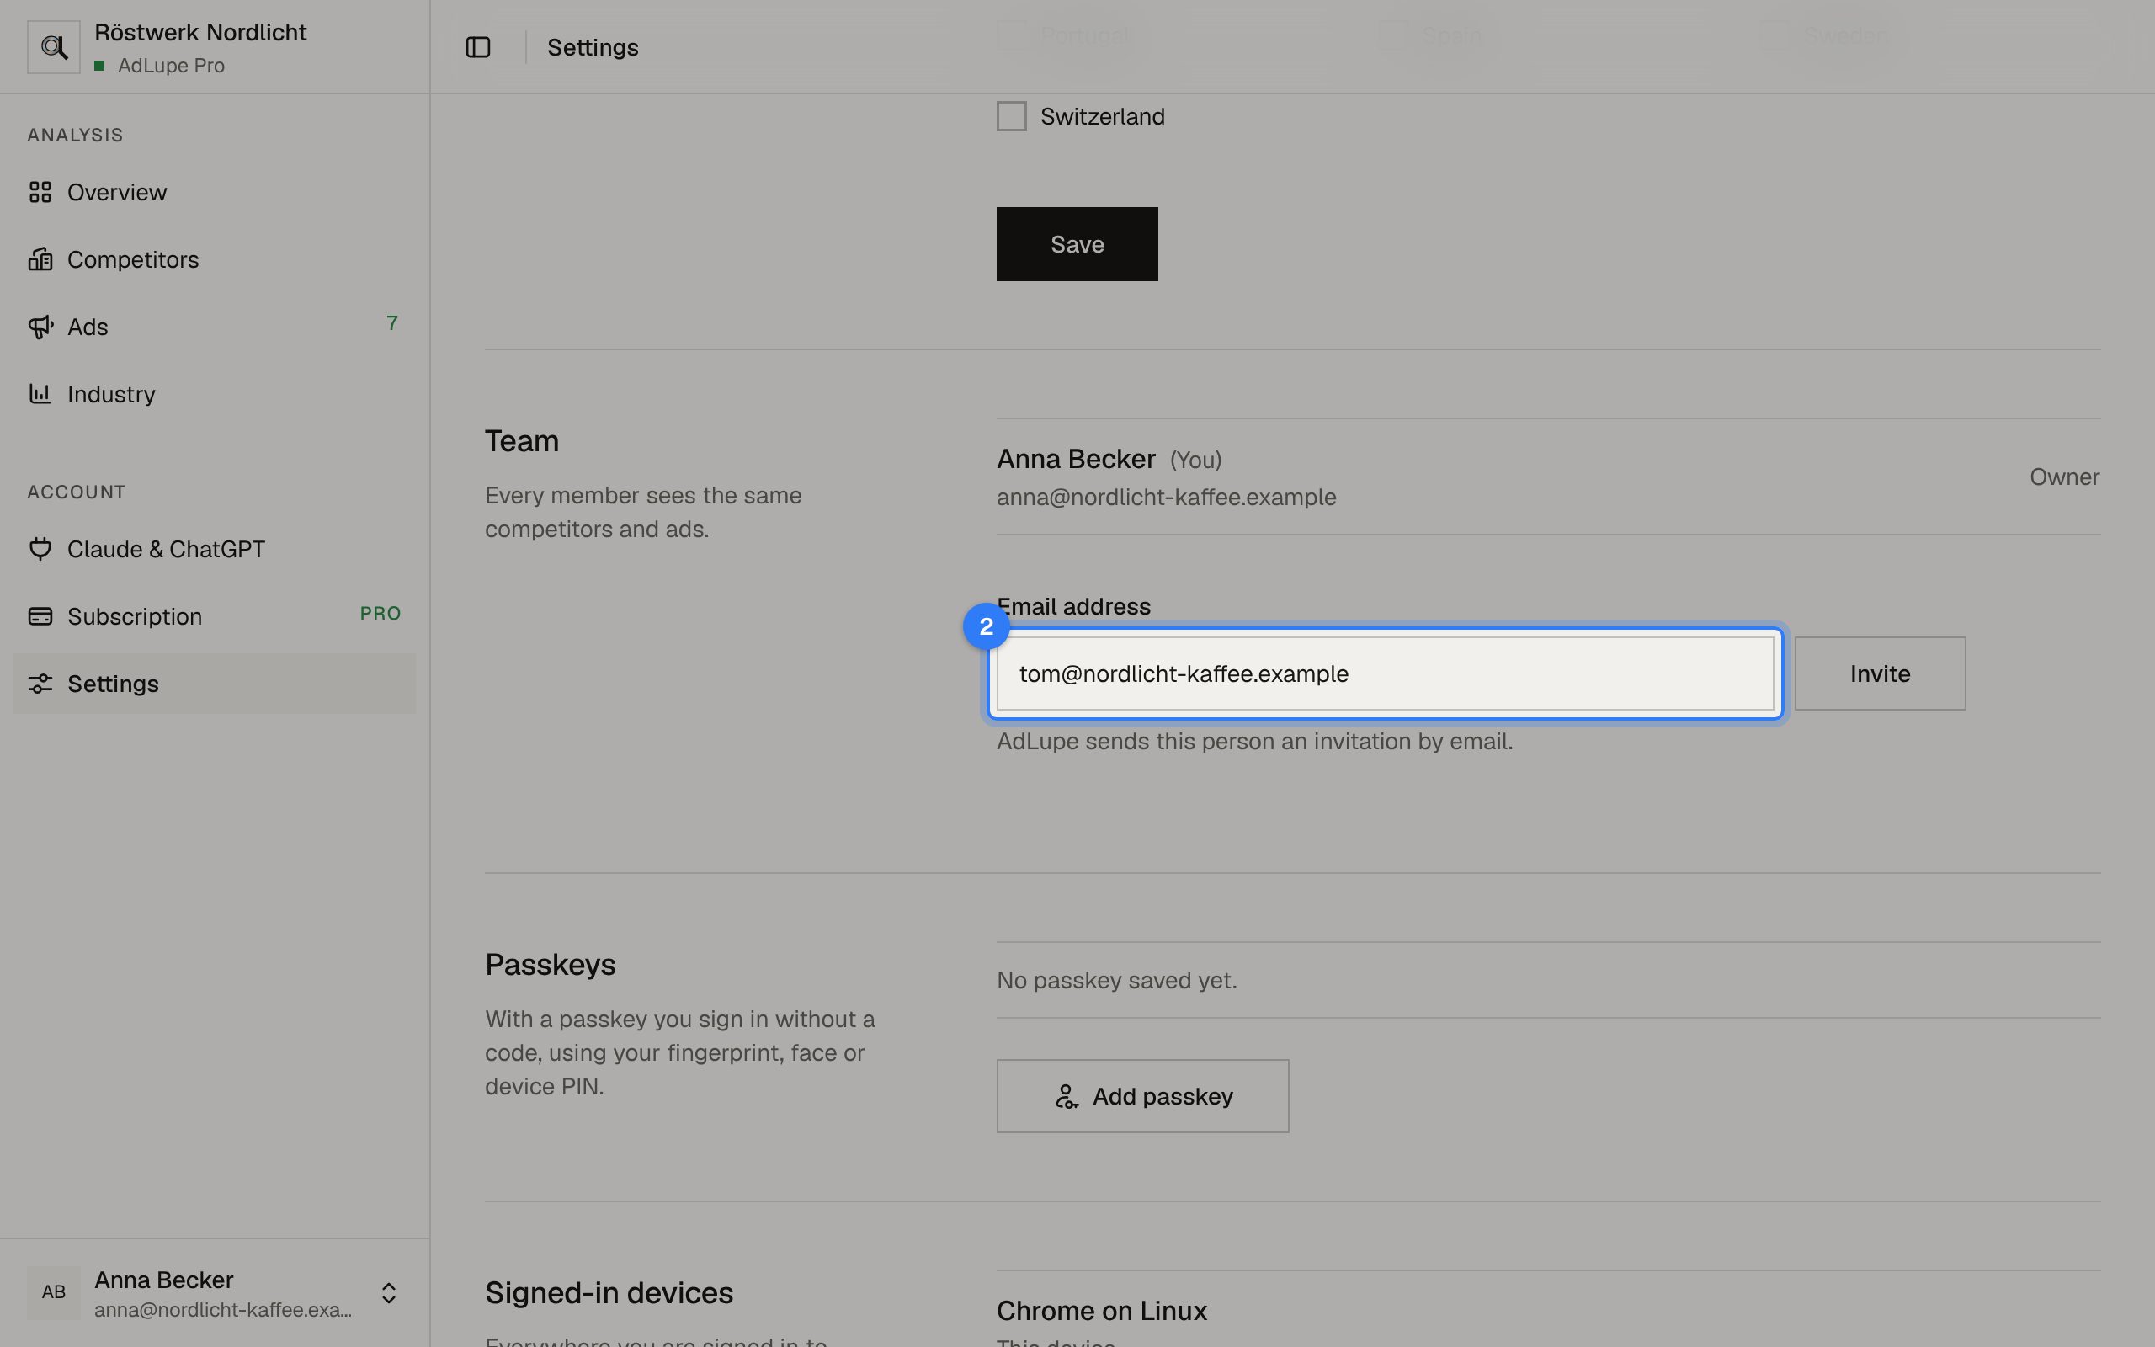Click the AdLupe magnifier logo icon
This screenshot has height=1347, width=2155.
(x=53, y=47)
